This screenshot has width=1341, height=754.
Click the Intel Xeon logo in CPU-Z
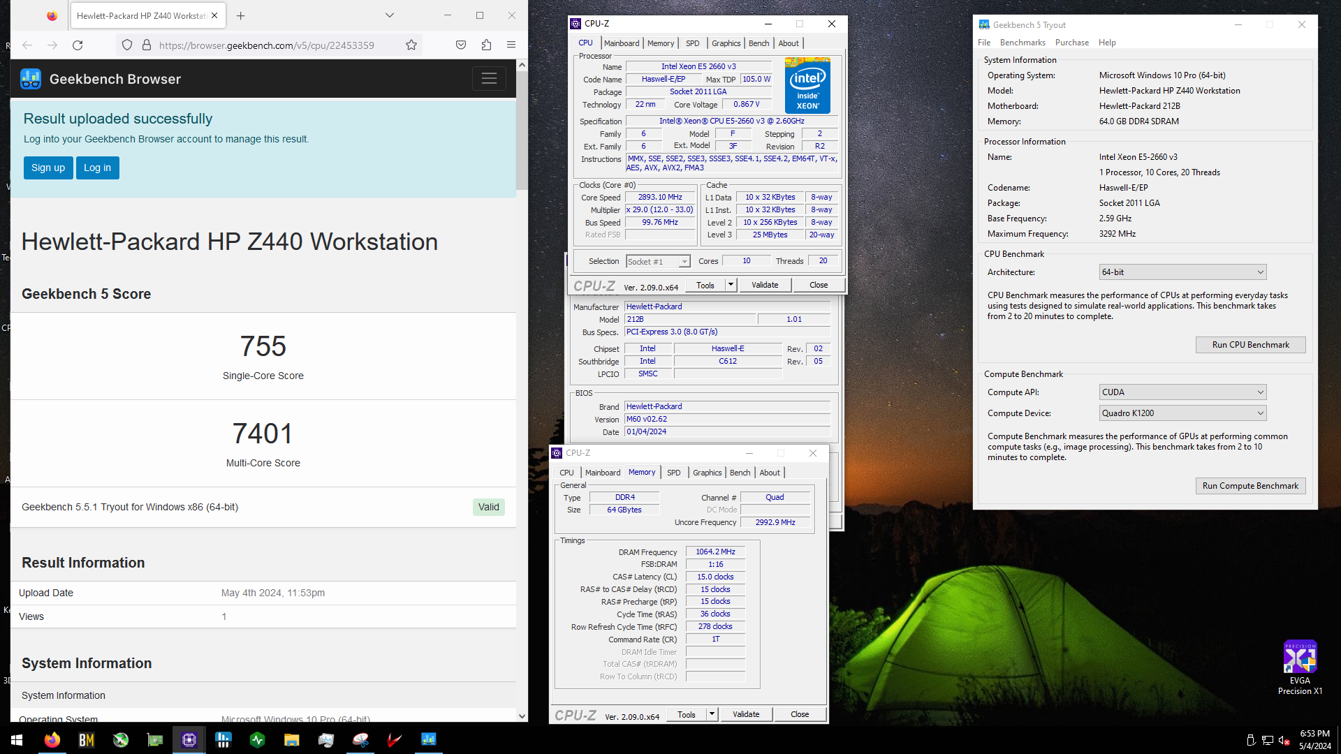tap(807, 86)
